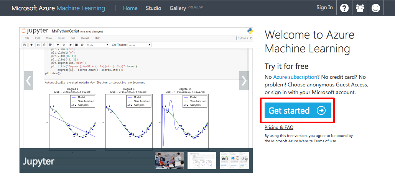Follow the Azure subscription link
The width and height of the screenshot is (395, 184).
click(x=295, y=77)
